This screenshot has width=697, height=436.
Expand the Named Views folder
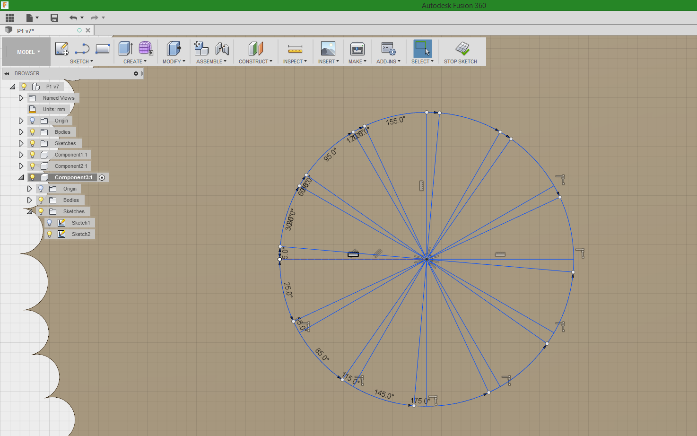coord(21,98)
